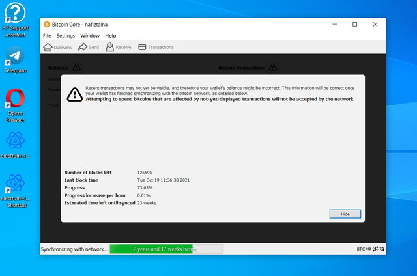Click the progress value 73.63%
417x276 pixels.
pyautogui.click(x=145, y=188)
